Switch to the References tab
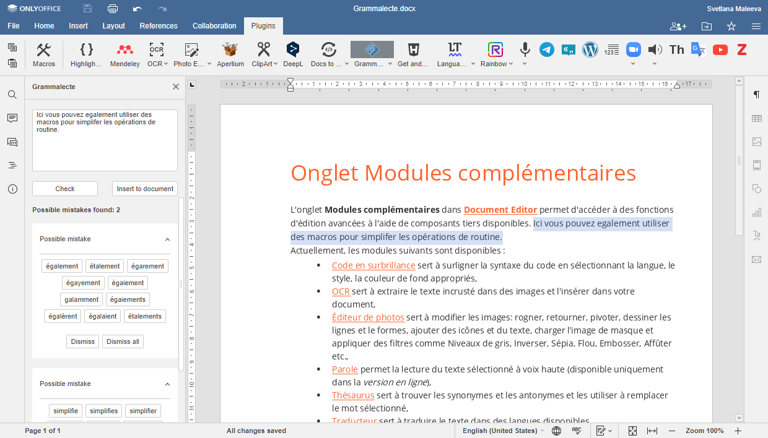Image resolution: width=768 pixels, height=438 pixels. (159, 26)
